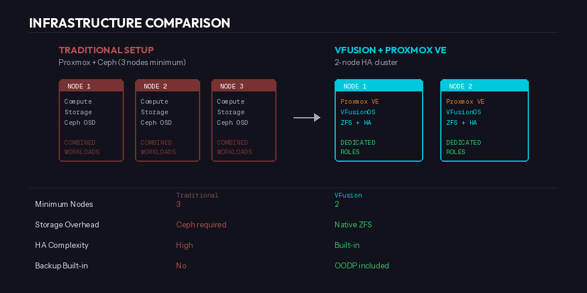Click the OODP included value
The width and height of the screenshot is (587, 293).
coord(362,266)
